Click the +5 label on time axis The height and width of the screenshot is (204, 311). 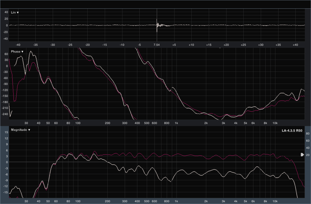pos(174,45)
